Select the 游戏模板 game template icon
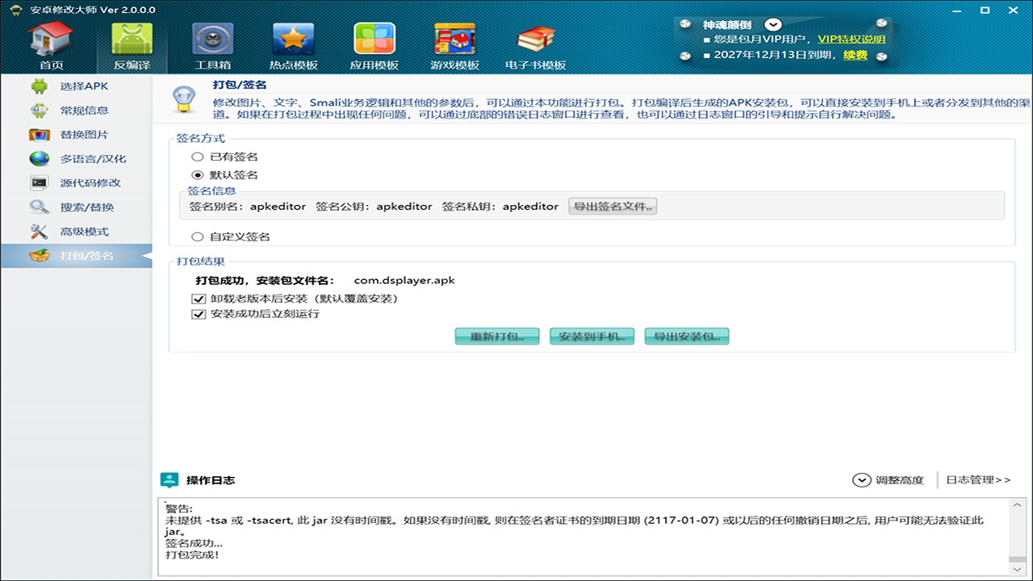Viewport: 1033px width, 581px height. point(455,39)
